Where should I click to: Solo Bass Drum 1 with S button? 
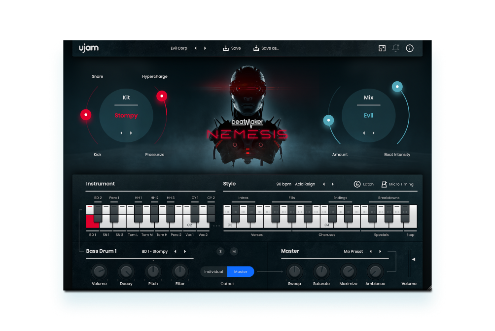[220, 252]
